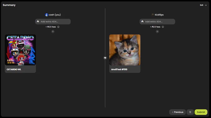The width and height of the screenshot is (211, 118).
Task: Open fees info icon under cash
Action: click(x=58, y=27)
